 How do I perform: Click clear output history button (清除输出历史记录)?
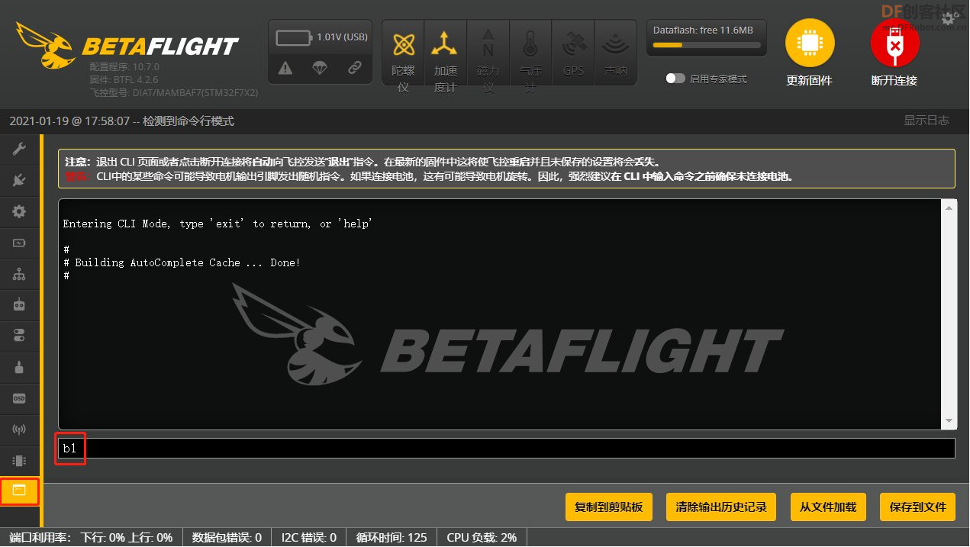[721, 507]
